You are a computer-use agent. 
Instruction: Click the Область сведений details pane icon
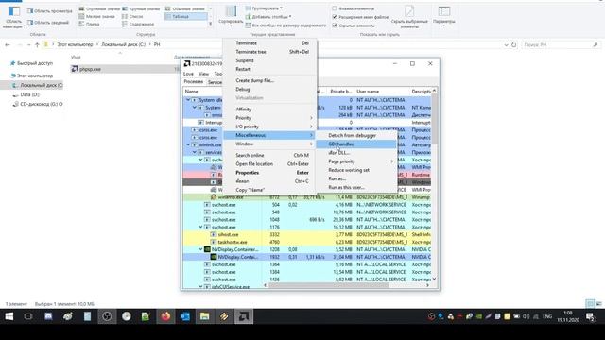click(x=30, y=23)
